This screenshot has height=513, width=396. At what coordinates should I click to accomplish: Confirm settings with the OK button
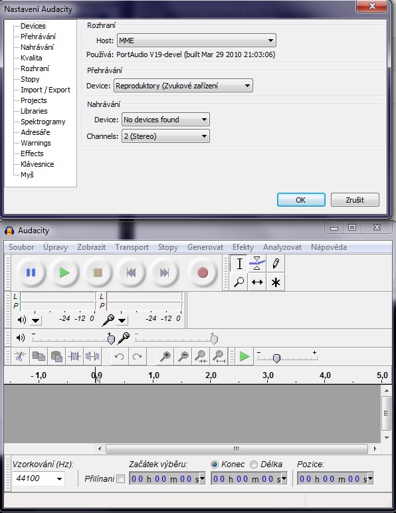[x=301, y=200]
